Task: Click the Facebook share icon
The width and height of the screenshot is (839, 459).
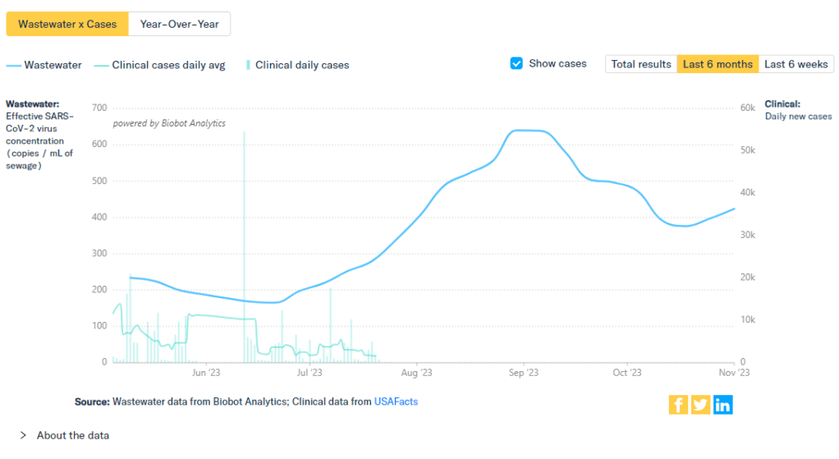Action: click(678, 404)
